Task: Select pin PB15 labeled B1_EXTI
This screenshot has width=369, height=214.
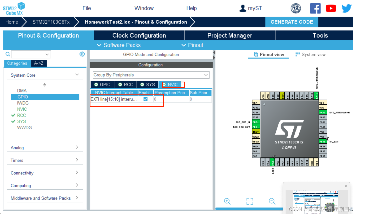Action: pos(323,141)
